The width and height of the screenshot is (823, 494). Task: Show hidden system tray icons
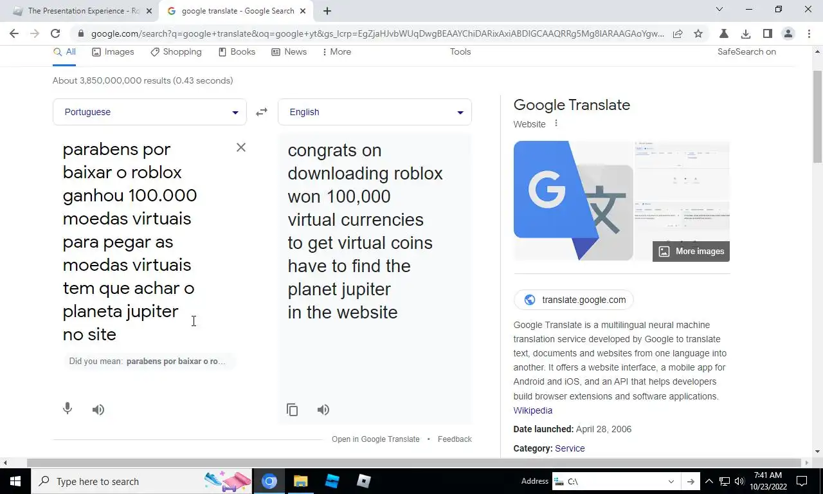pyautogui.click(x=709, y=481)
